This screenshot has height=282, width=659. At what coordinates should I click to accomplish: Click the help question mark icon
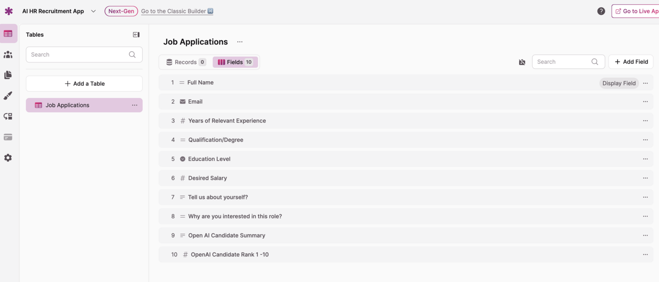pos(601,11)
